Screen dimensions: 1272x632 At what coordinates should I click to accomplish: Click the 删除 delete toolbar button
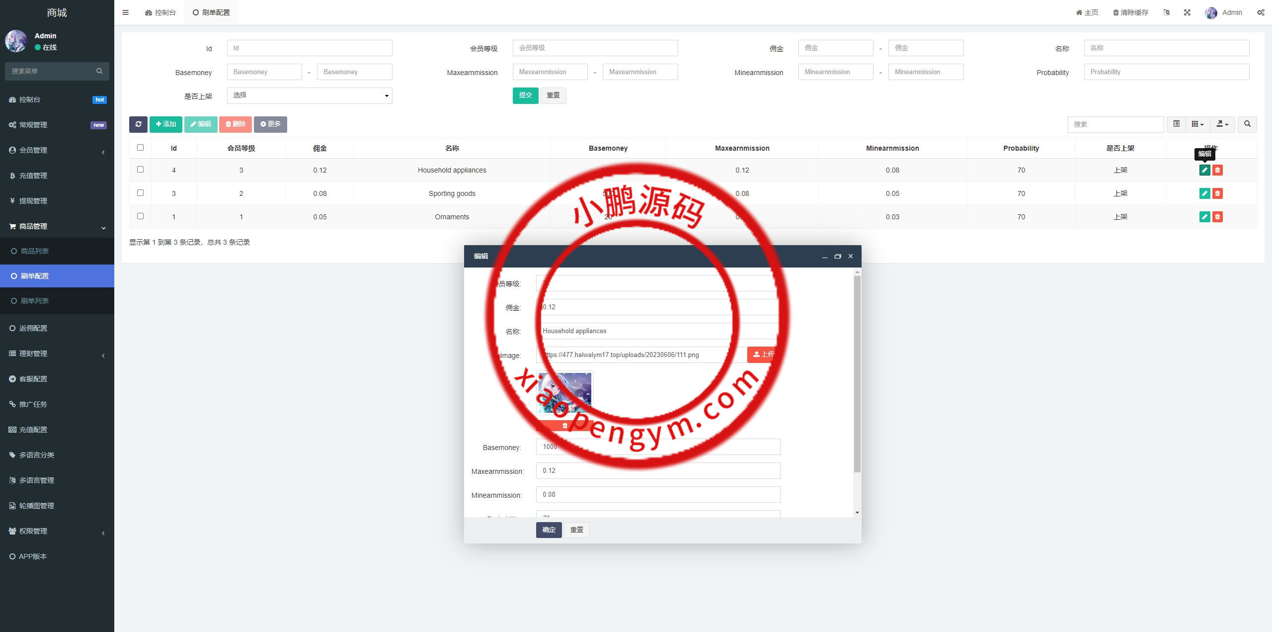pos(235,124)
